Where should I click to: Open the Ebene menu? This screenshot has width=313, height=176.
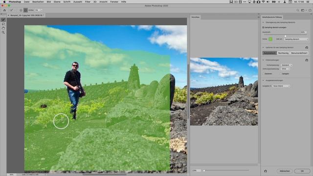point(57,2)
